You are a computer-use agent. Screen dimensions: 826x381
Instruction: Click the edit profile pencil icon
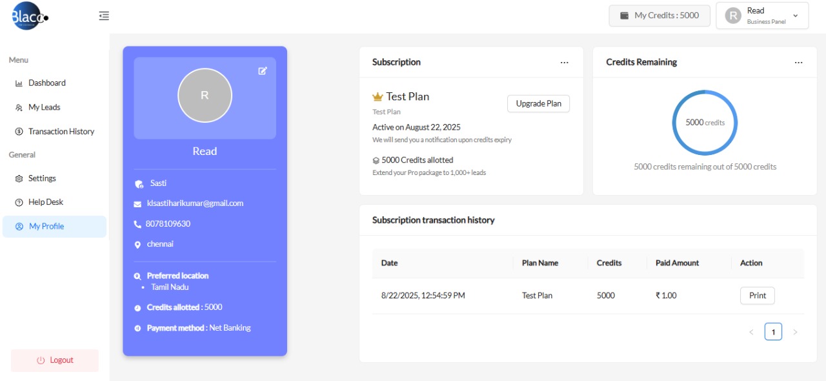[263, 70]
